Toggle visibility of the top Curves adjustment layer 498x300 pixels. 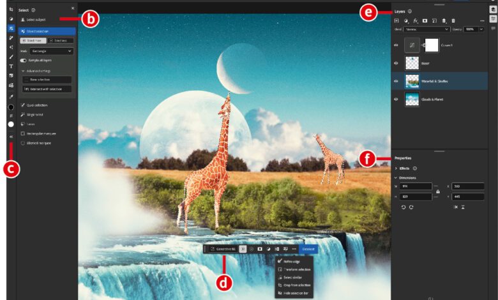coord(396,45)
